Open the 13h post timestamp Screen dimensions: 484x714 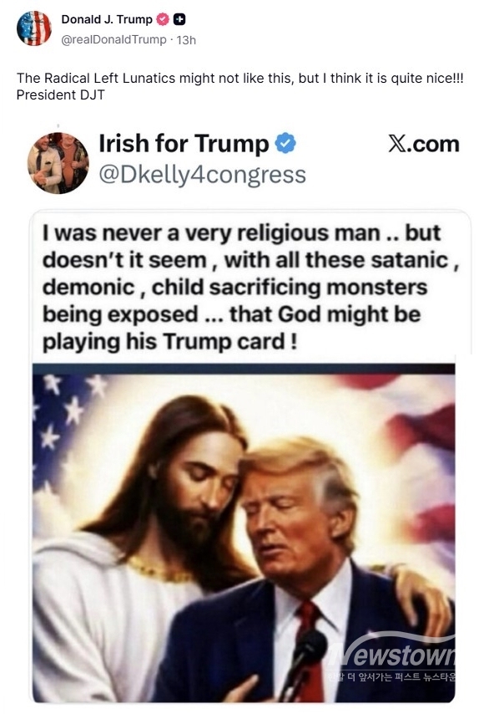186,40
